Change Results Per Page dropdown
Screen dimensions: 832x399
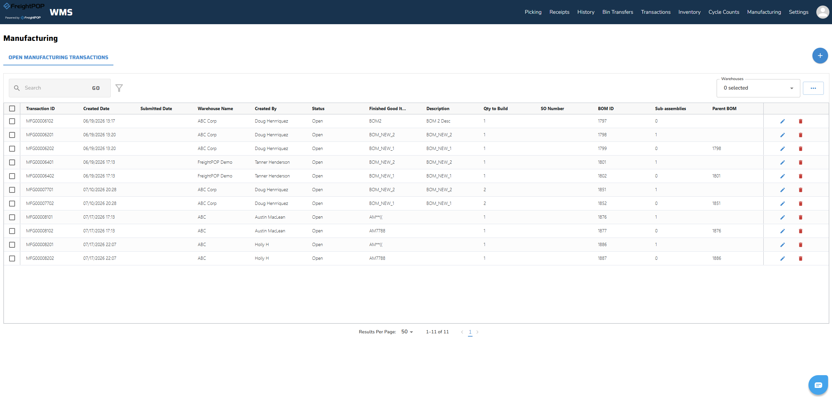407,332
